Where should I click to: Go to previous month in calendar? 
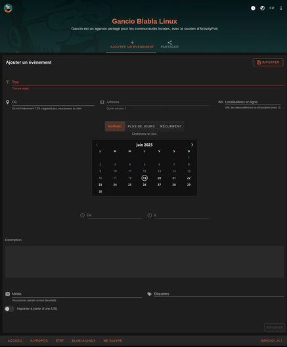point(97,145)
